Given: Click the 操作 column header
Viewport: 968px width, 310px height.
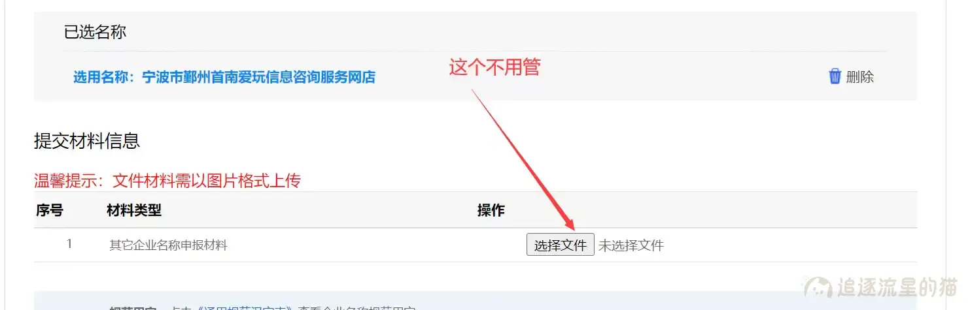Looking at the screenshot, I should point(491,210).
